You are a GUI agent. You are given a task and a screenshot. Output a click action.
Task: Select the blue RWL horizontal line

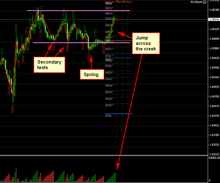pos(119,114)
